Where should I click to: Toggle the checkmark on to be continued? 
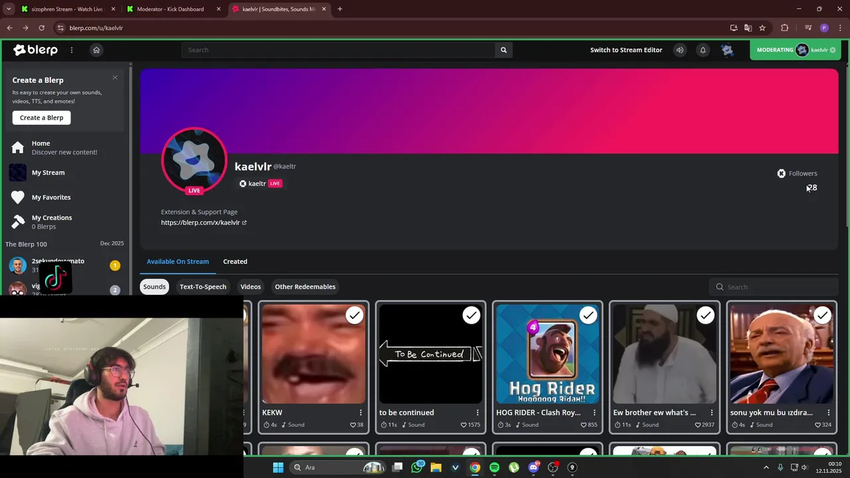[x=471, y=315]
